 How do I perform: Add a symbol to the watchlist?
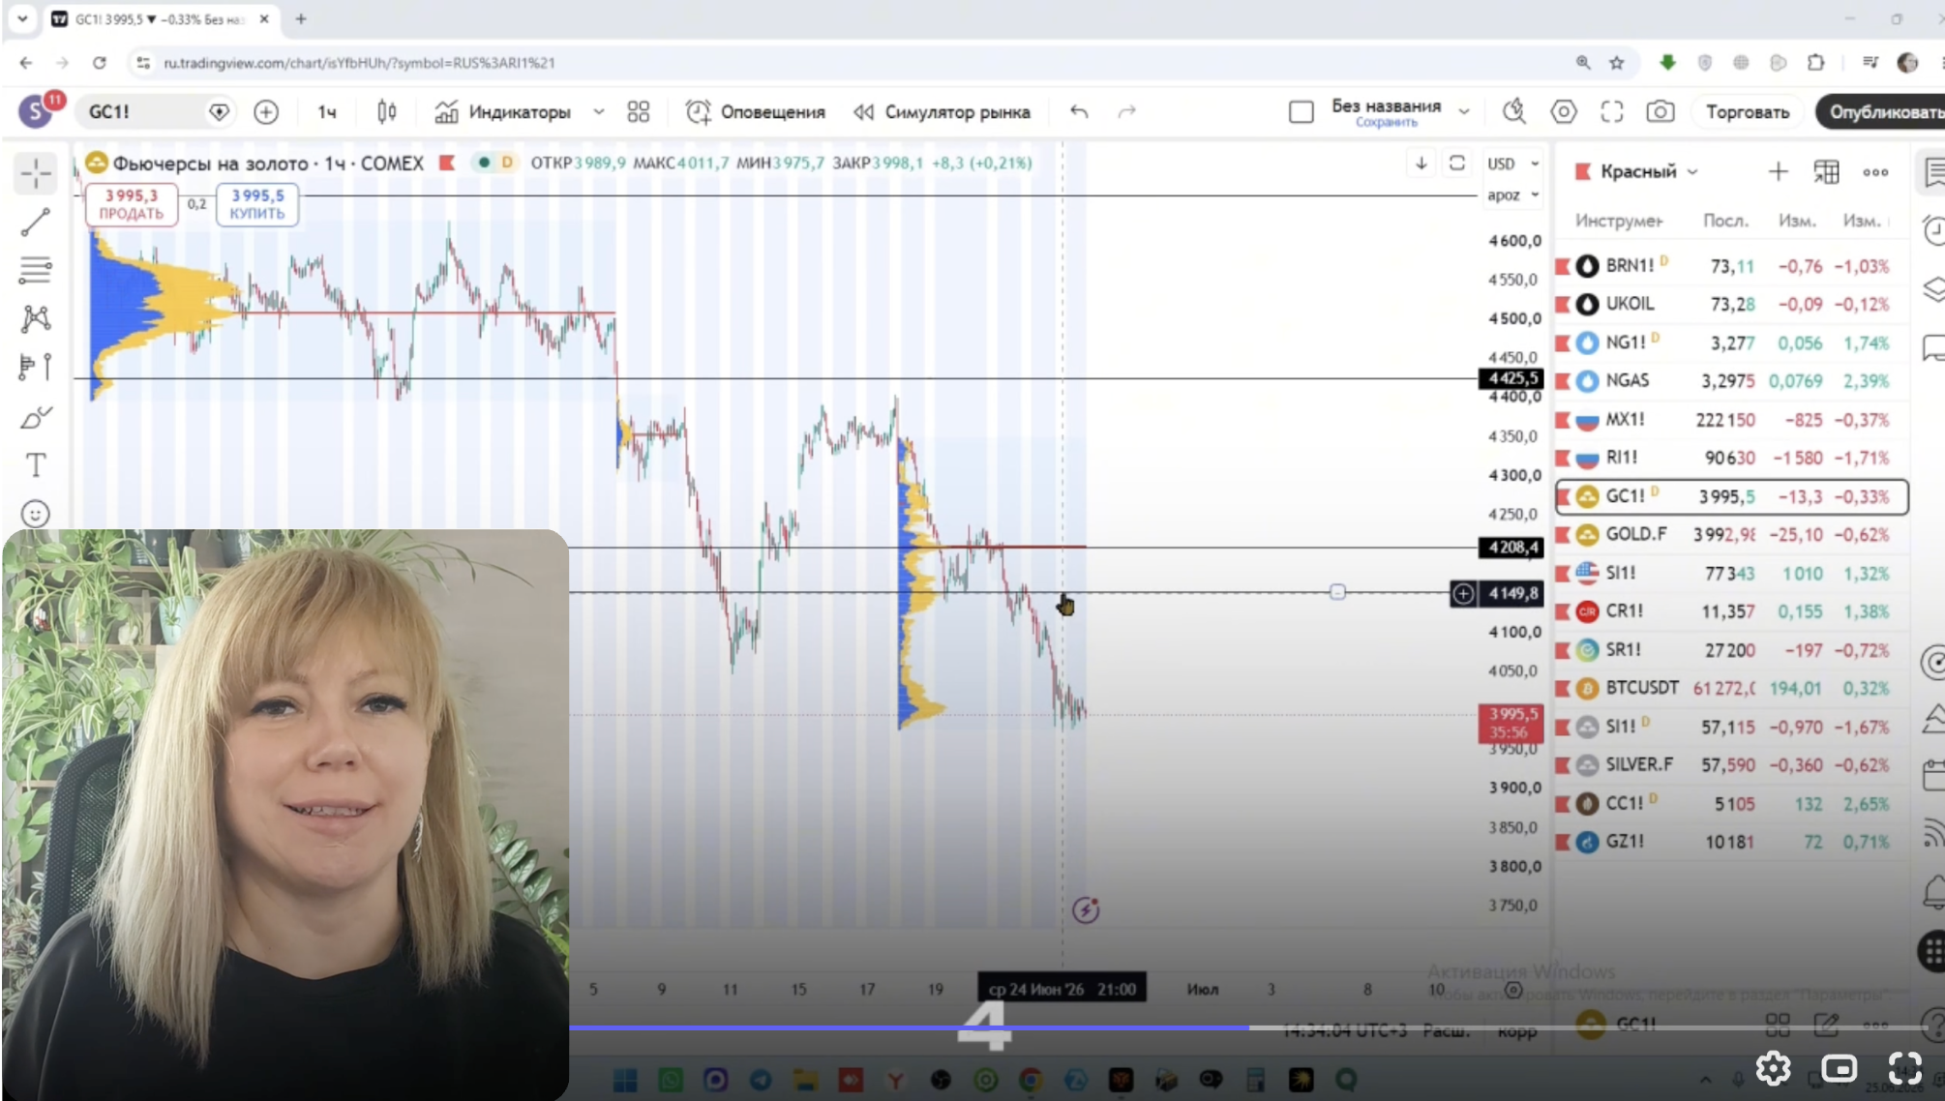pos(1778,171)
